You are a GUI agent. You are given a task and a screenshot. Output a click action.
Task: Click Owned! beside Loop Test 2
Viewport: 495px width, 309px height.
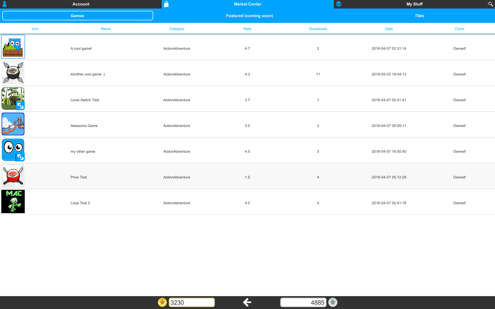[459, 203]
